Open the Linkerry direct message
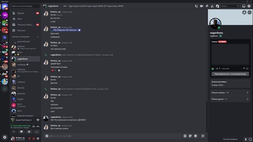This screenshot has width=253, height=142. pos(25,82)
